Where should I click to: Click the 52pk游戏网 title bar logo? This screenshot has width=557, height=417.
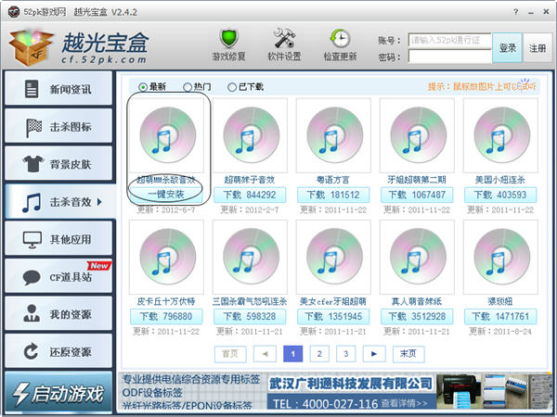[x=14, y=12]
